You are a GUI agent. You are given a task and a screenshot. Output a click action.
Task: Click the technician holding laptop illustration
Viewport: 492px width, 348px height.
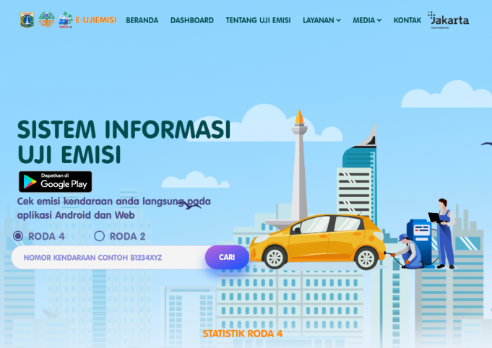pyautogui.click(x=443, y=231)
